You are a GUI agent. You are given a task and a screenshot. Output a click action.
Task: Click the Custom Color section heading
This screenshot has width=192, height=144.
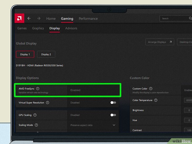140,78
